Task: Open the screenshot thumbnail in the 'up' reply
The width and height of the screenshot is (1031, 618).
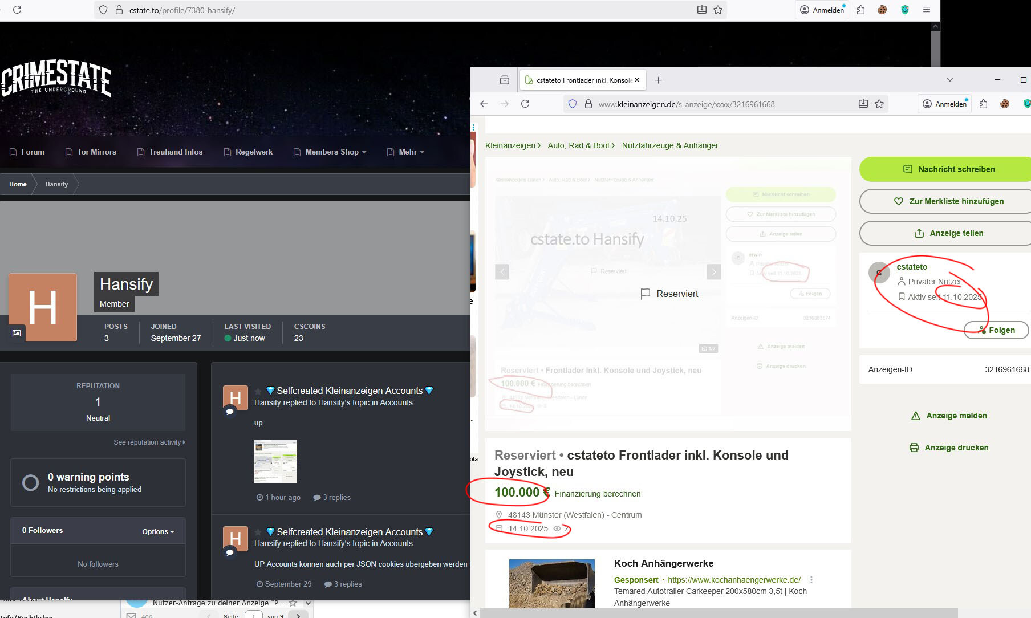Action: click(275, 461)
